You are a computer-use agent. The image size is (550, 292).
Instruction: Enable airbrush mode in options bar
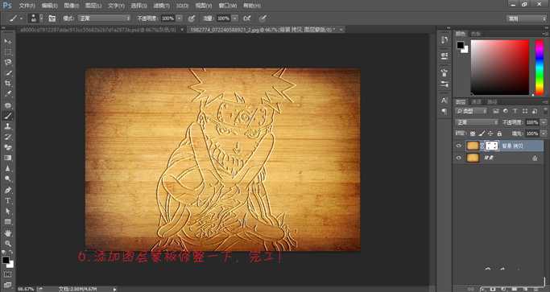tap(247, 19)
